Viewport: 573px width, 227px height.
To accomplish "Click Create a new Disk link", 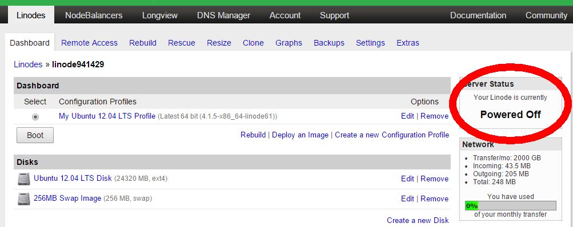I will pyautogui.click(x=418, y=220).
